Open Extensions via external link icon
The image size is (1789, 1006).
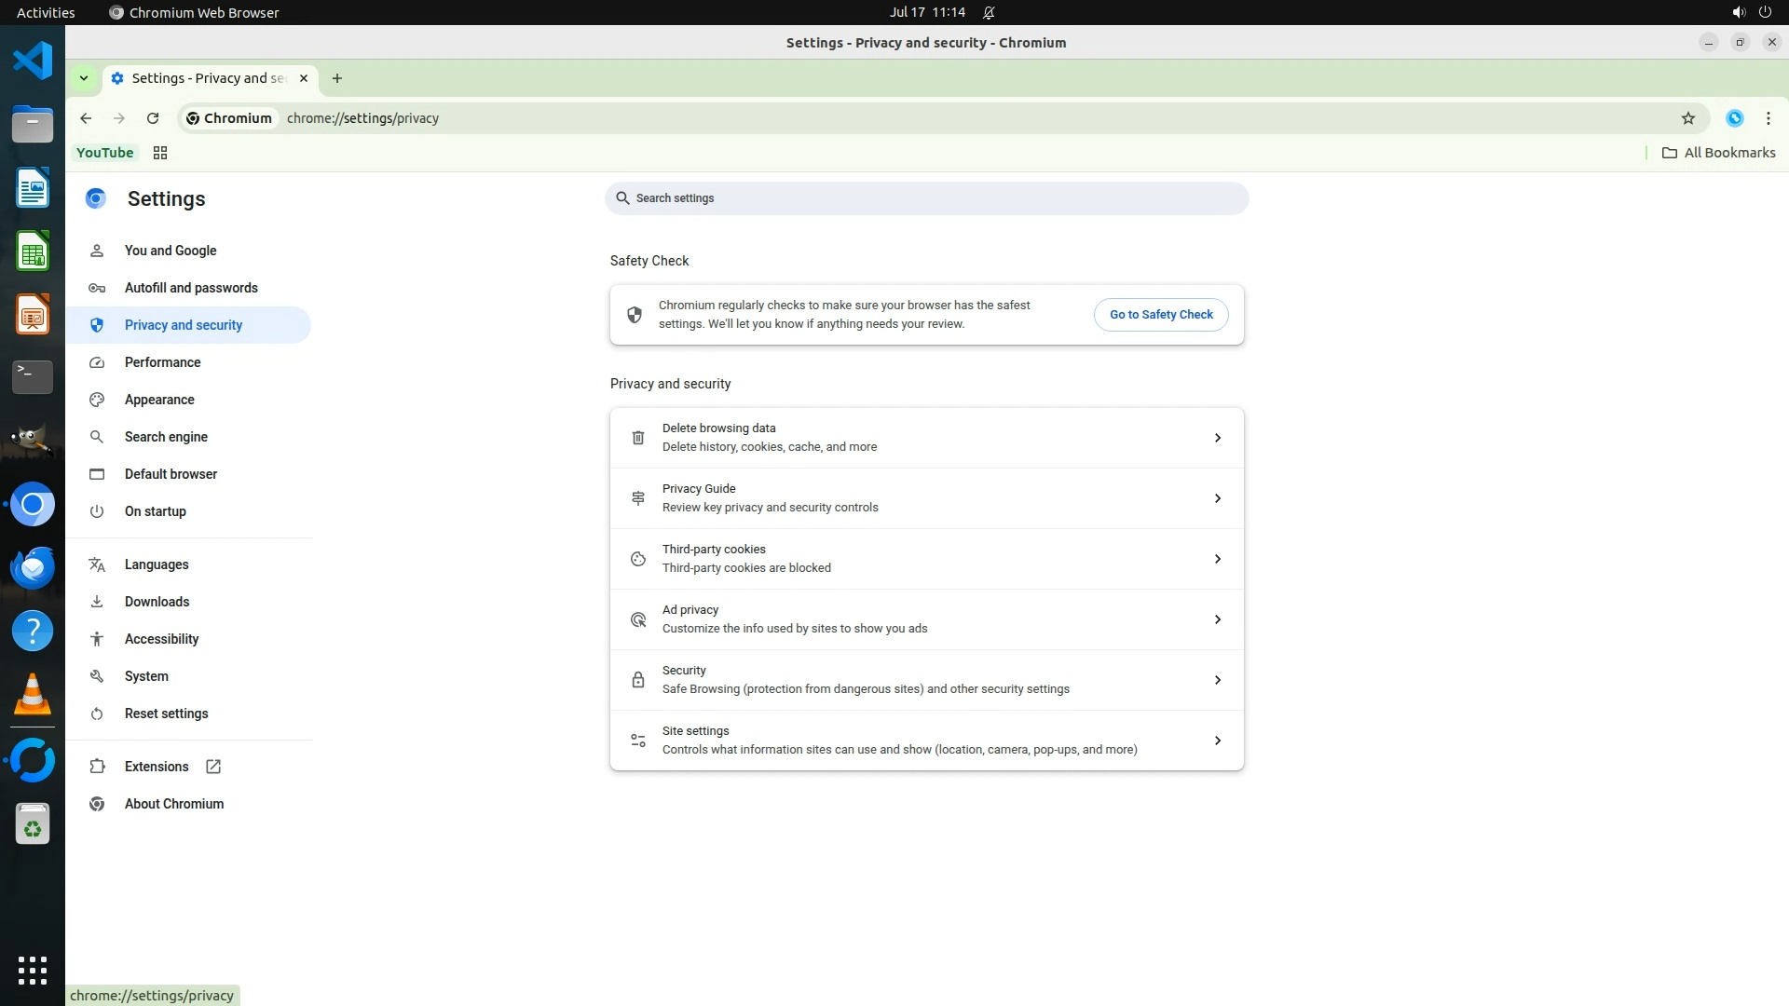point(213,767)
